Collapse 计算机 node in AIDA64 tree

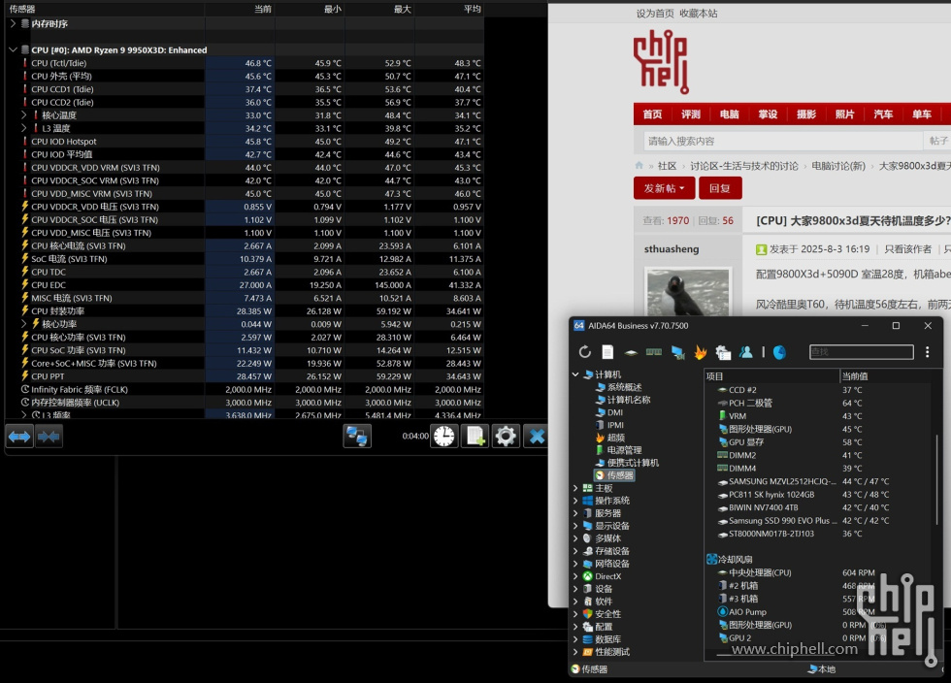click(x=575, y=374)
